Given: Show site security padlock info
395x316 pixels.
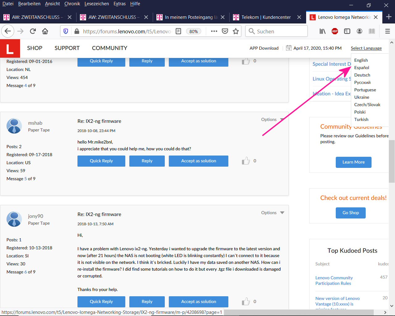Looking at the screenshot, I should [77, 31].
